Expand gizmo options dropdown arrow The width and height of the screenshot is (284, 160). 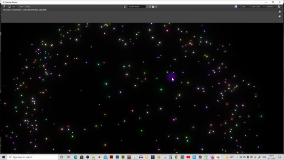[x=239, y=7]
